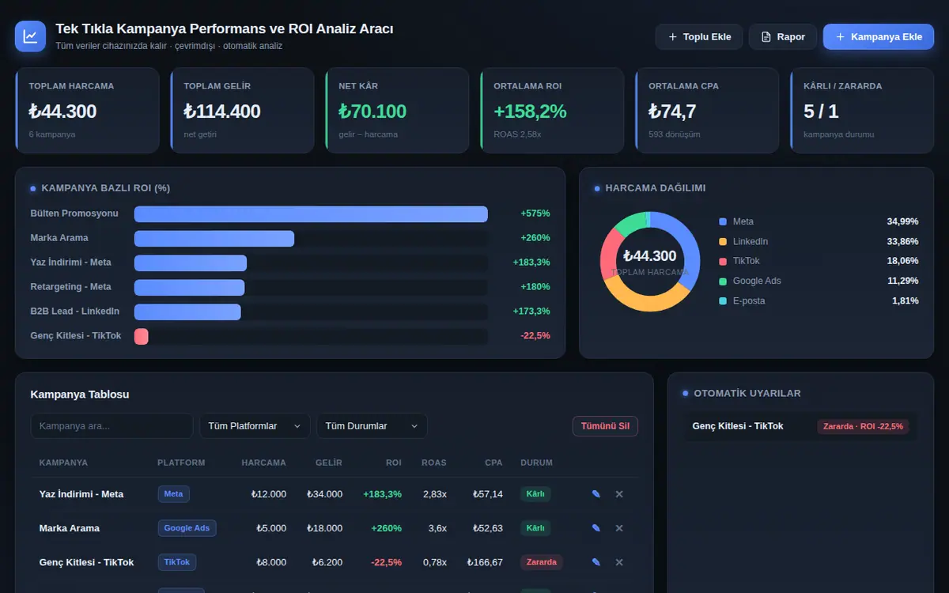This screenshot has width=949, height=593.
Task: Click the Net Kâr ₺70.100 card
Action: click(397, 111)
